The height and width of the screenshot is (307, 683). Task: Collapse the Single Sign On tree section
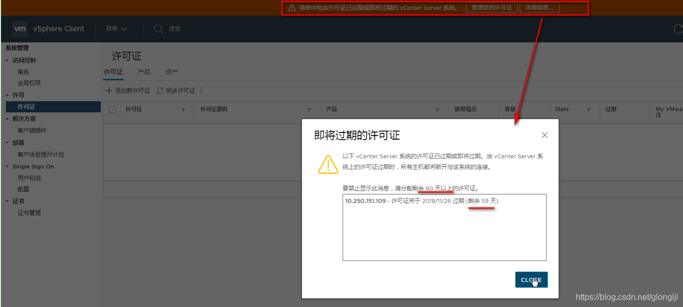[7, 167]
